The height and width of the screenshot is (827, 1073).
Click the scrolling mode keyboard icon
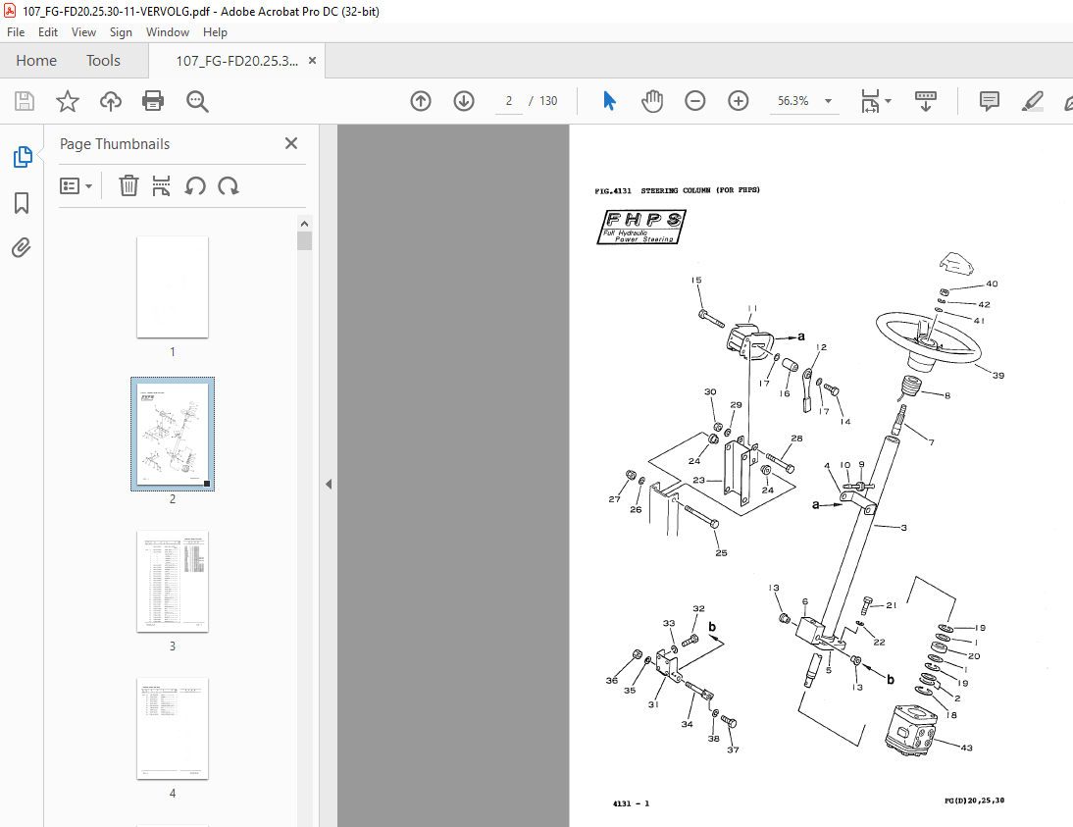coord(925,101)
